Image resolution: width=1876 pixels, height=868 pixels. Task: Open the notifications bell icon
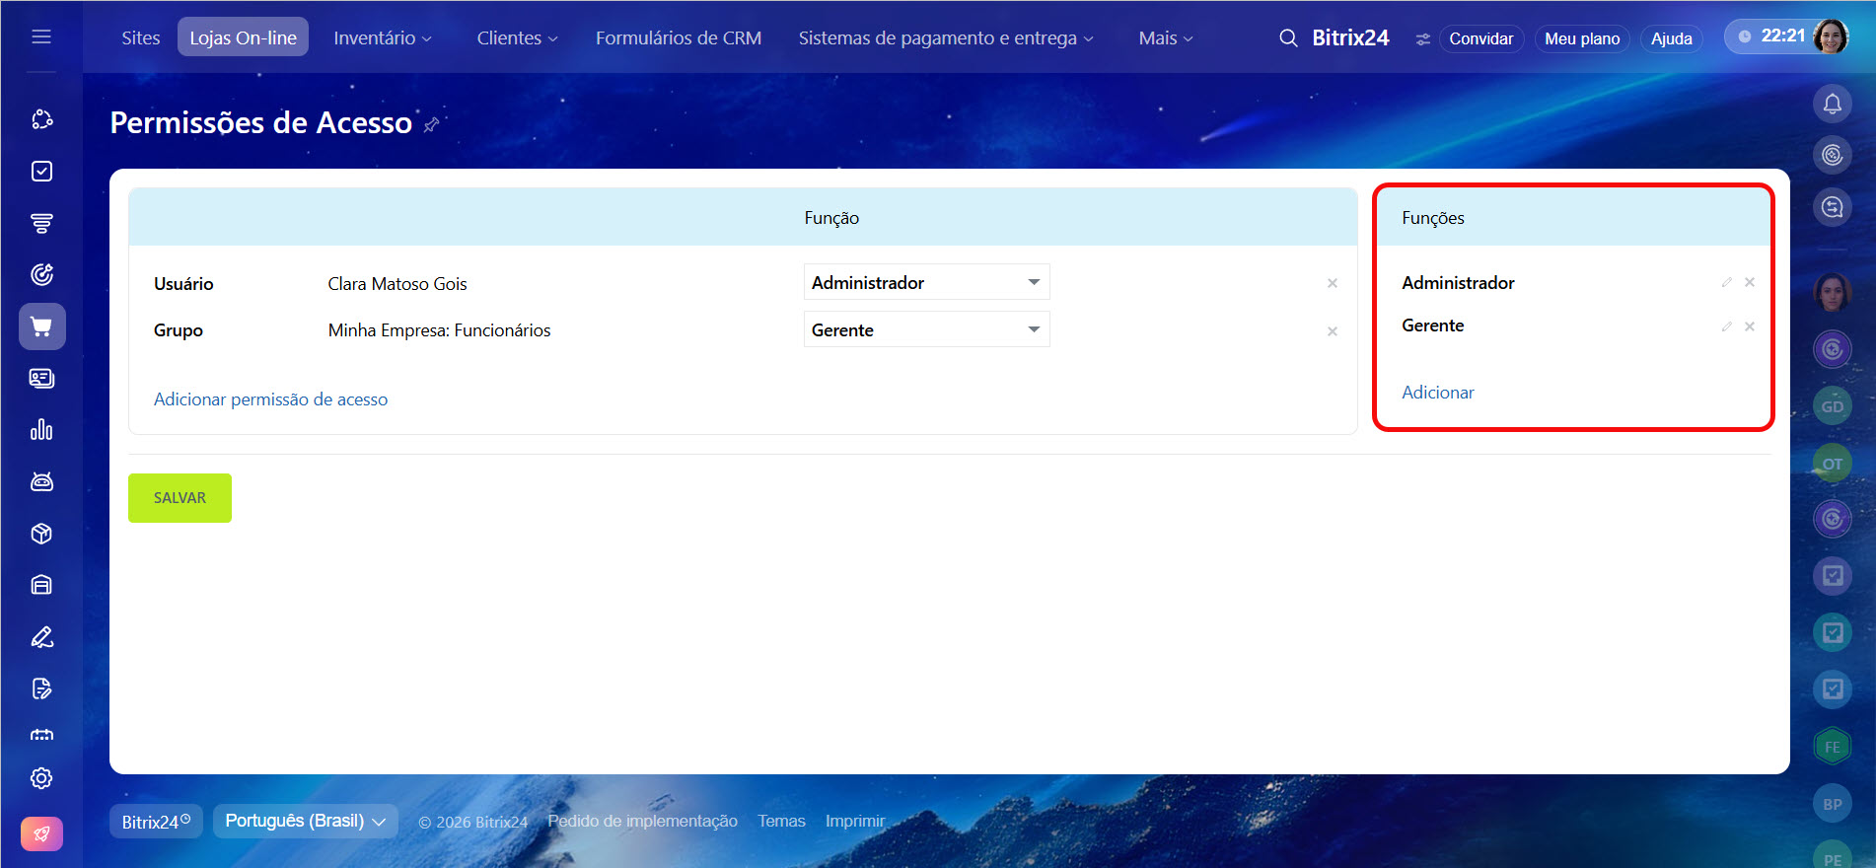[1832, 104]
